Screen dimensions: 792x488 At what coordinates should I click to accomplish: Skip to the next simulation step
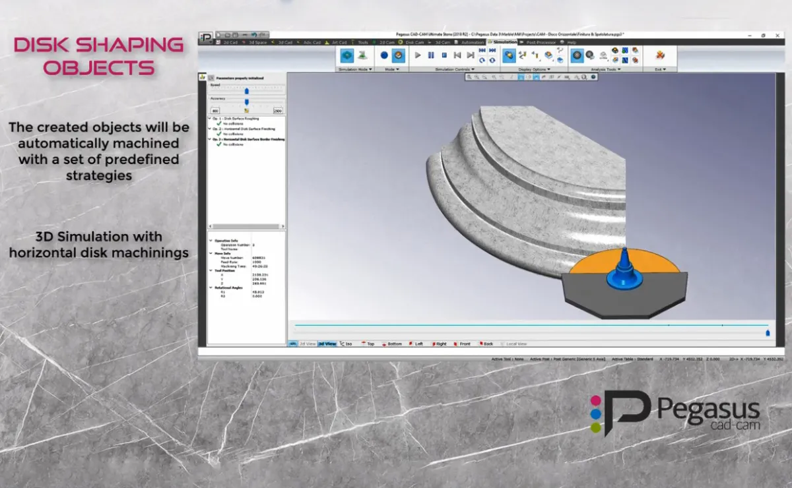(x=470, y=55)
